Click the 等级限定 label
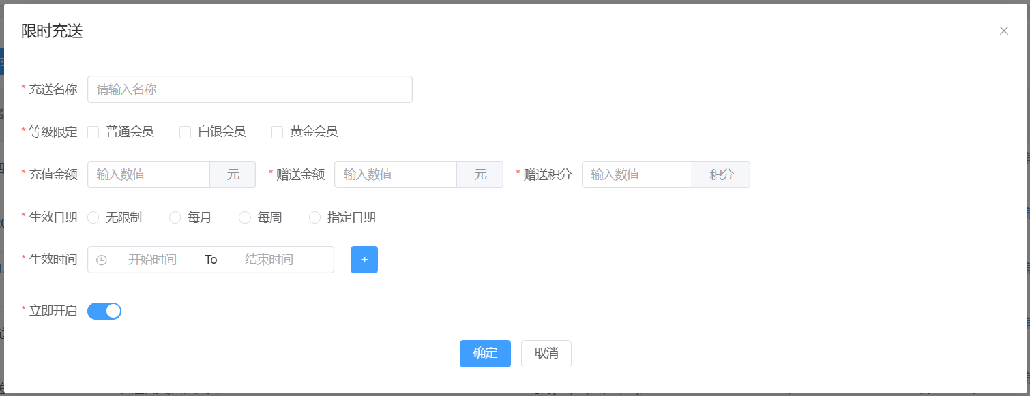The height and width of the screenshot is (396, 1030). coord(53,132)
